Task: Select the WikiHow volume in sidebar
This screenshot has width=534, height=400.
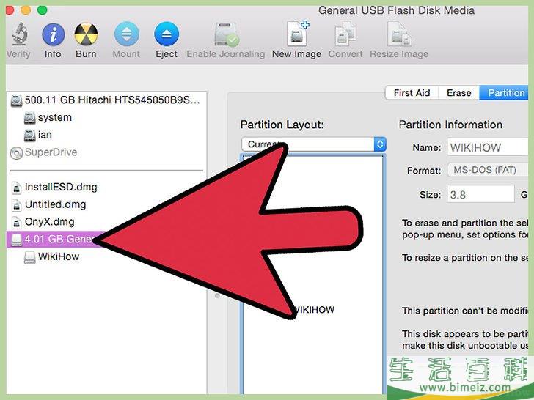Action: pos(58,256)
